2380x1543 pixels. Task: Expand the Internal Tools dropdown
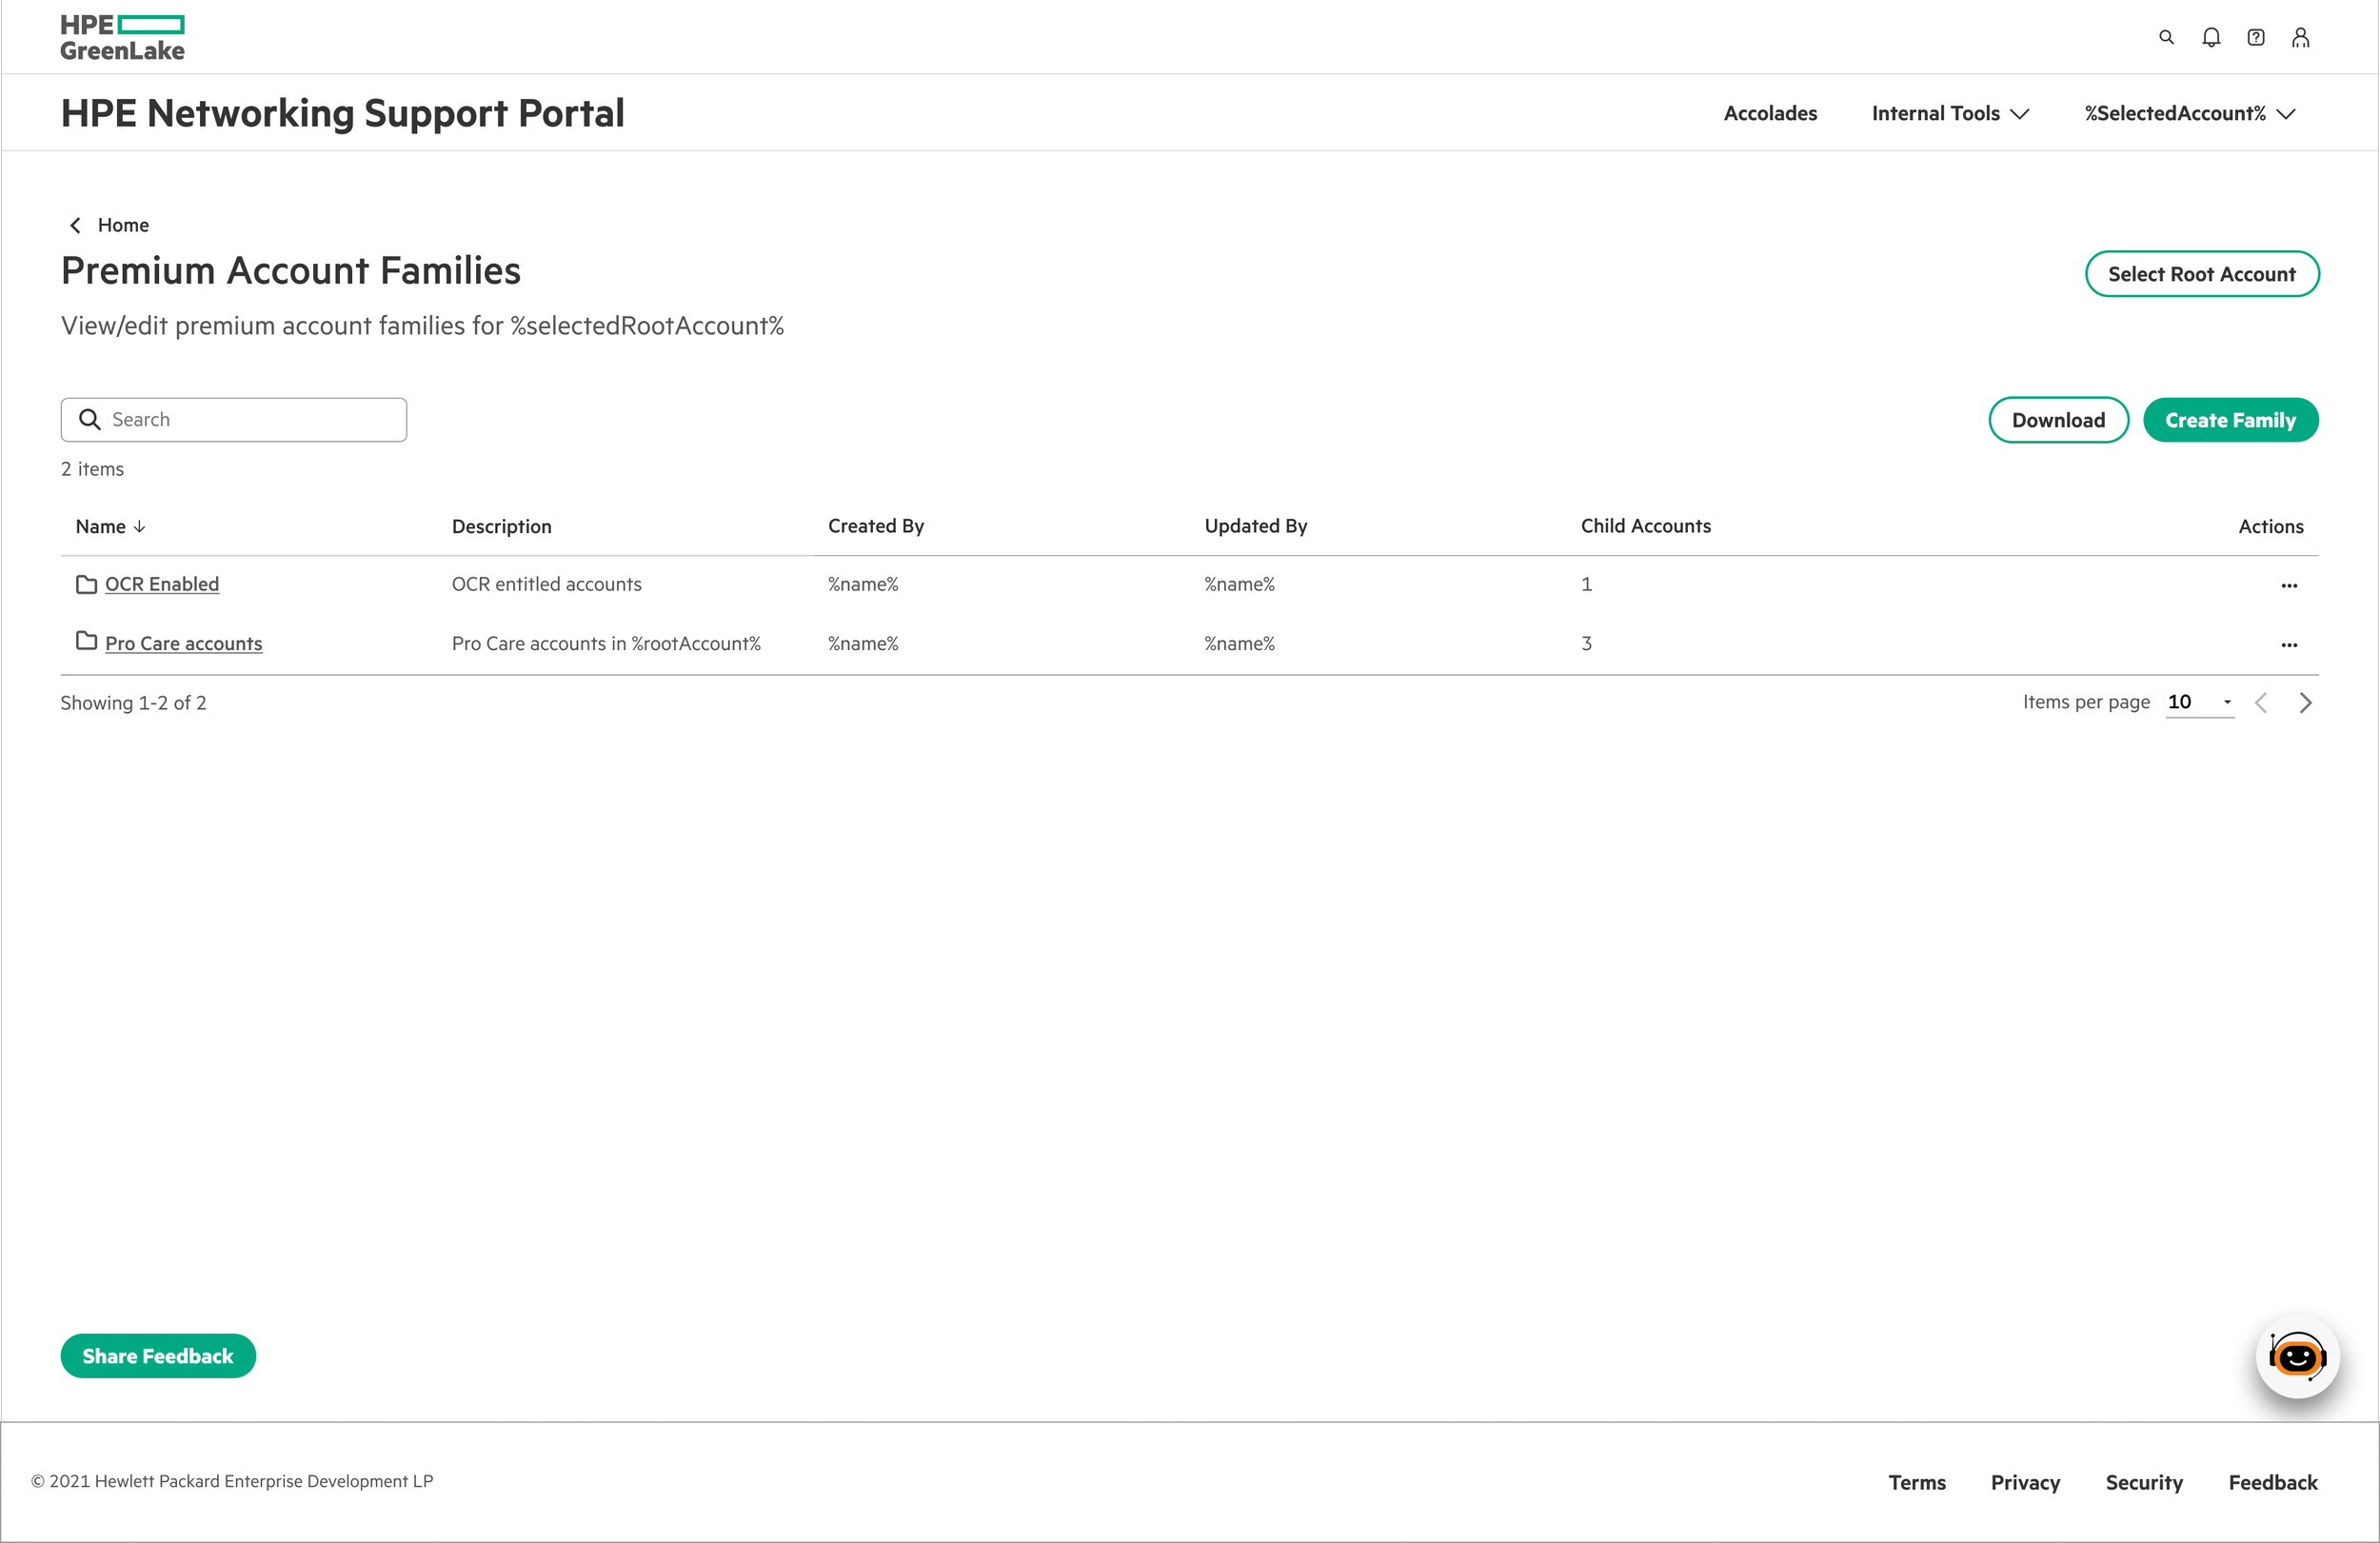[1949, 113]
